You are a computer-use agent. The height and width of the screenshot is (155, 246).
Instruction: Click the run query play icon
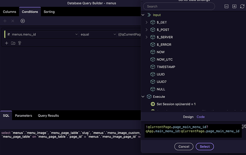point(23,21)
